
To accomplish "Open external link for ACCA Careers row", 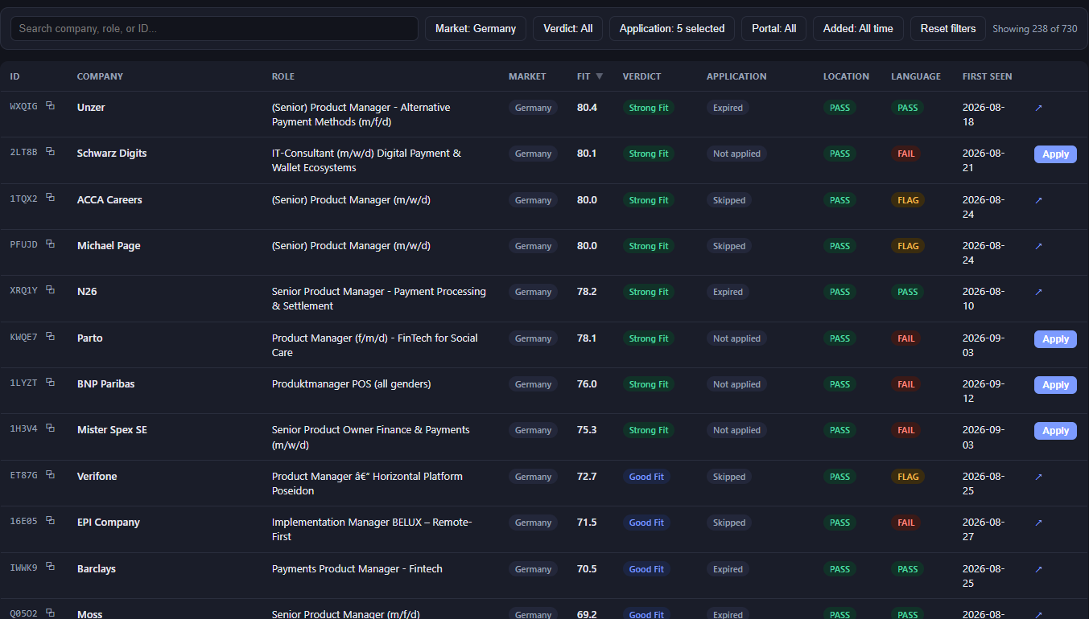I will [1038, 200].
